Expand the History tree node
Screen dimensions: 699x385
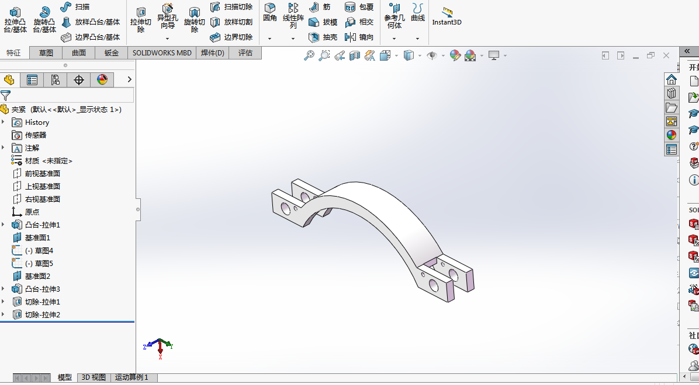tap(4, 122)
